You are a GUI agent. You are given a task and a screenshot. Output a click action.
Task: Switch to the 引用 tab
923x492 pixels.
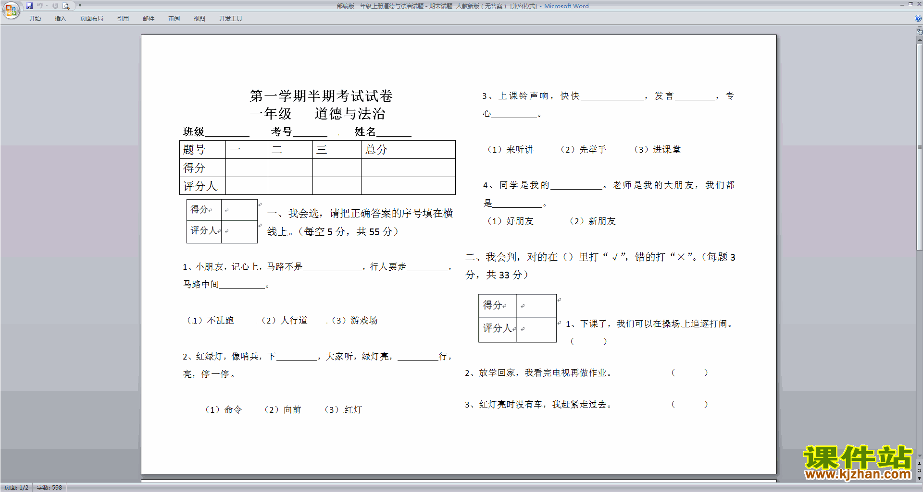(123, 19)
